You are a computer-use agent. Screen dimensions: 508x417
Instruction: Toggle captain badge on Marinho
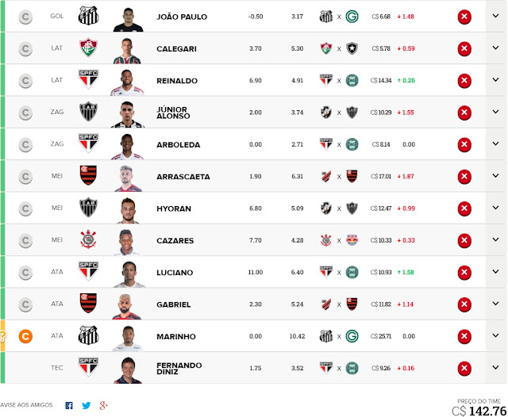pos(25,336)
